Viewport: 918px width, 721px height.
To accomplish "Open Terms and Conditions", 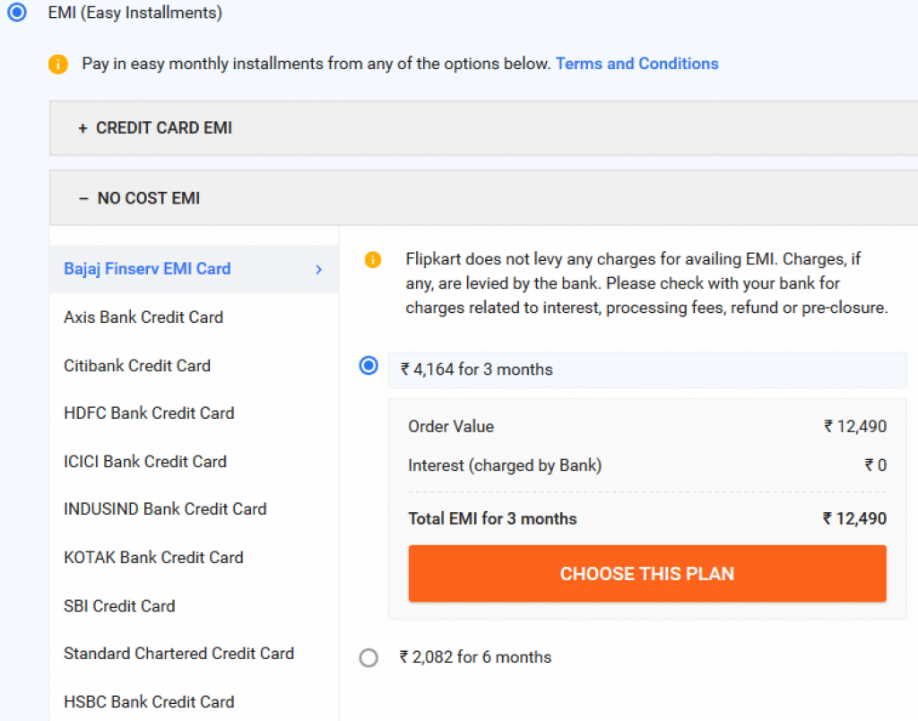I will [x=637, y=64].
